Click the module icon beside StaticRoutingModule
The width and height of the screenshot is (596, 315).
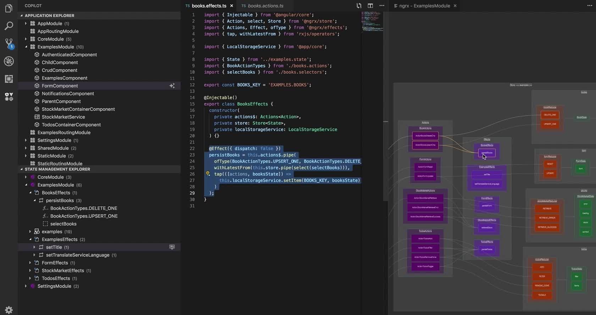coord(33,164)
